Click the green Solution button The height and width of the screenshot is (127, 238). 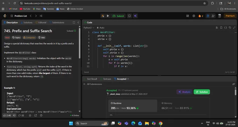(202, 92)
